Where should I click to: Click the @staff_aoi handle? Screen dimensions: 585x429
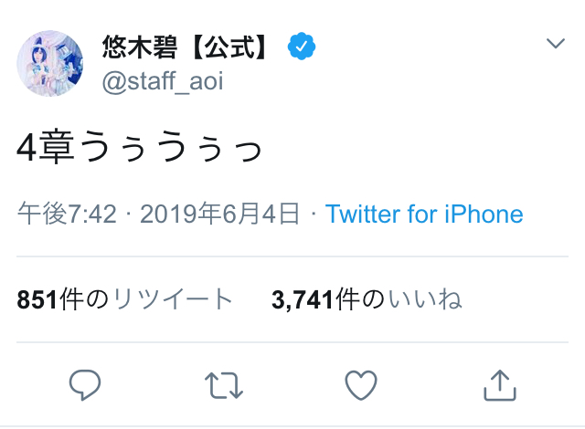pyautogui.click(x=163, y=82)
